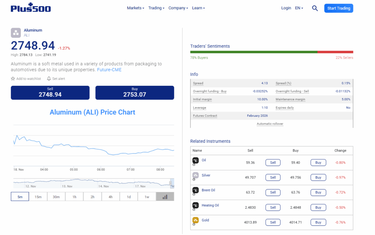
Task: Click the Add to watchlist star icon
Action: [x=13, y=79]
